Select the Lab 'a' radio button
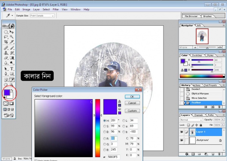This screenshot has width=227, height=161. (x=124, y=126)
